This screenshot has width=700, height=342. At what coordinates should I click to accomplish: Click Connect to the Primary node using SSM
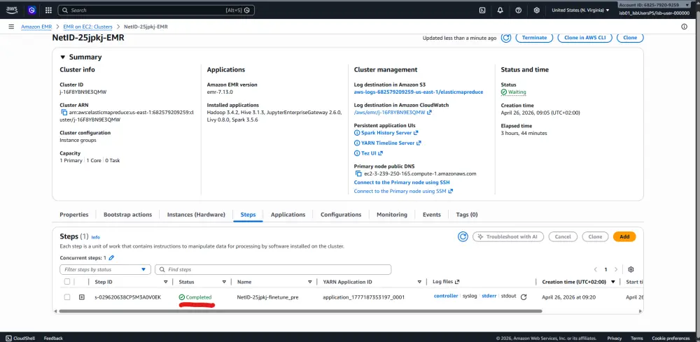[404, 192]
